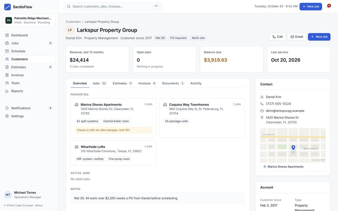This screenshot has height=211, width=338.
Task: Open the notification bell in top bar
Action: [x=328, y=6]
